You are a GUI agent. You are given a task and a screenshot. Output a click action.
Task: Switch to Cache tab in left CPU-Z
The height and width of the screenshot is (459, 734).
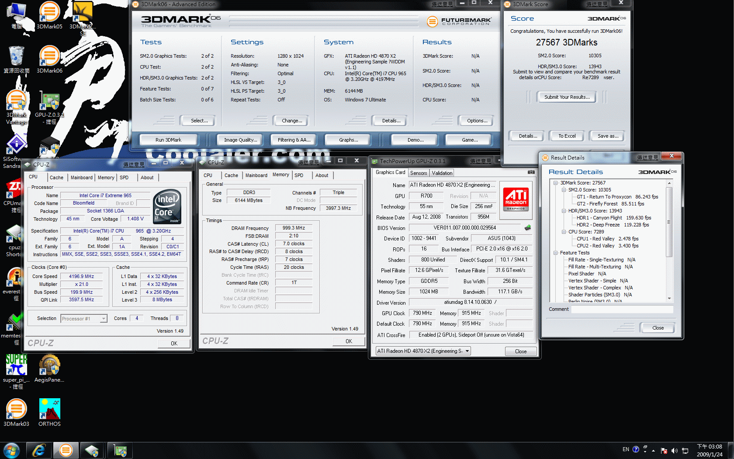pos(56,177)
